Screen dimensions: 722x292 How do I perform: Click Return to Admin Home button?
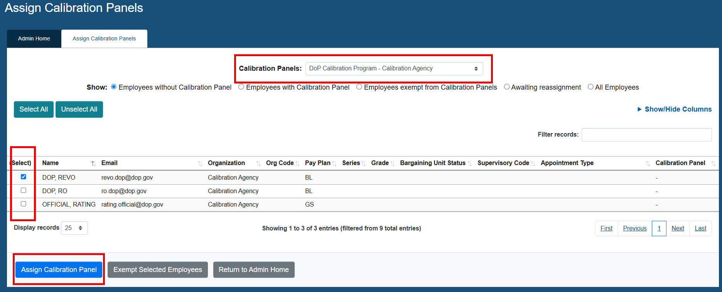pos(254,270)
